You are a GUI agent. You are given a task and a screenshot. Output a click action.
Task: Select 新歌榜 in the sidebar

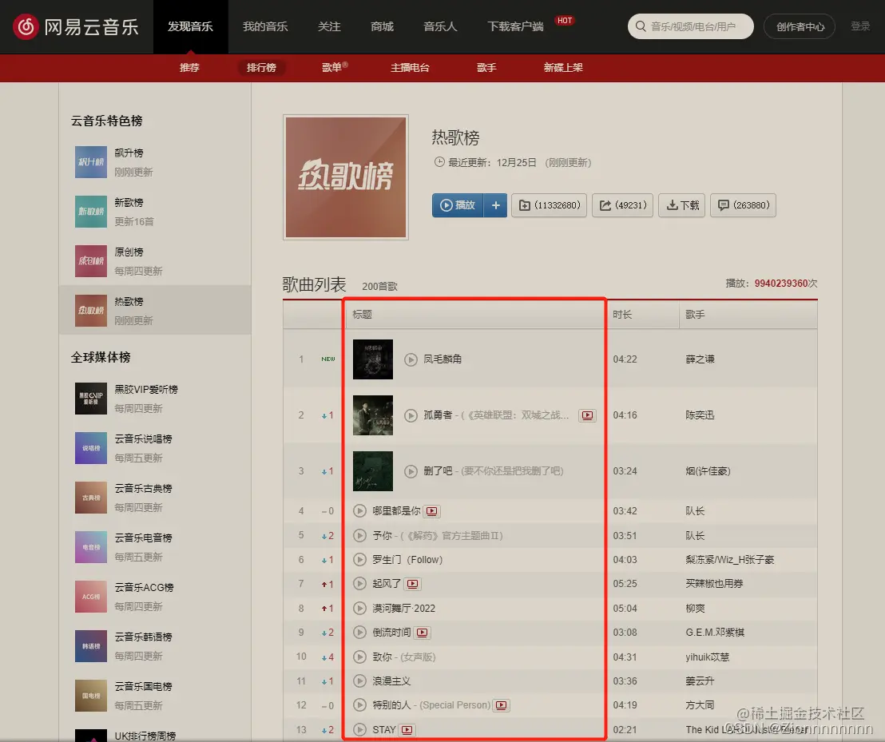point(155,212)
